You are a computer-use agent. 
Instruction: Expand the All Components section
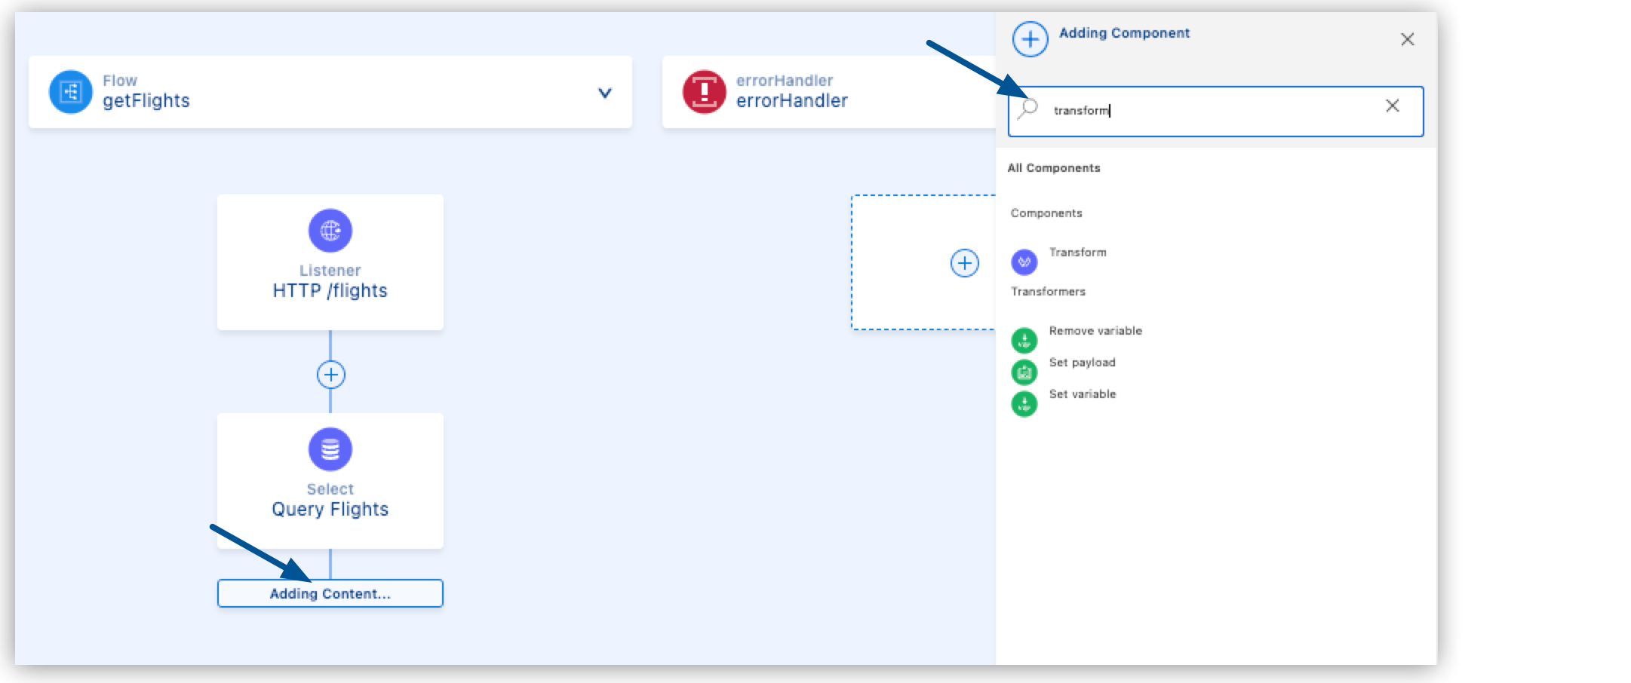tap(1055, 167)
